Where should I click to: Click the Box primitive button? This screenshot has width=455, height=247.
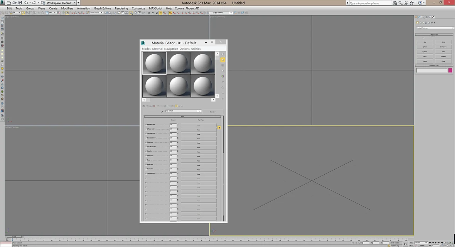[425, 42]
